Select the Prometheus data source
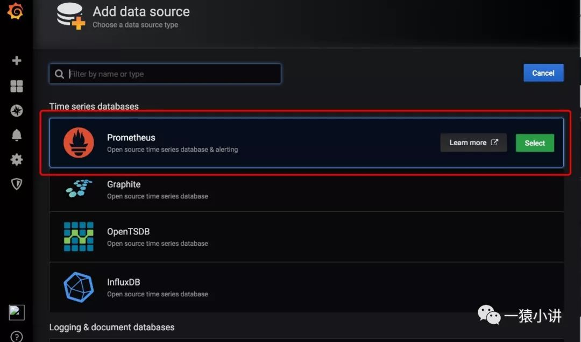 535,143
